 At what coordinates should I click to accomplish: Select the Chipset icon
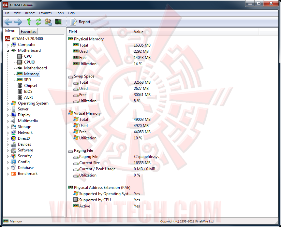[20, 86]
